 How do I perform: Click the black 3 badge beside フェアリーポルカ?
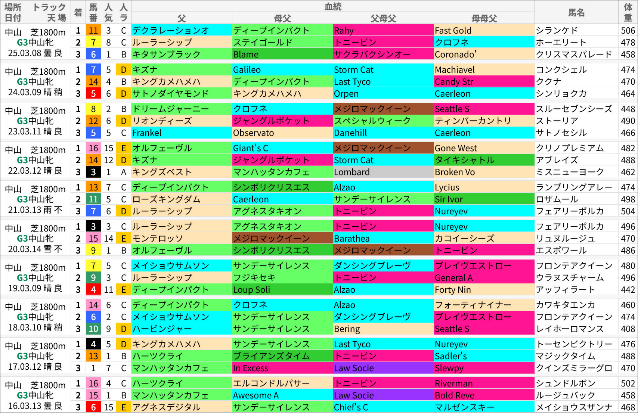[93, 226]
